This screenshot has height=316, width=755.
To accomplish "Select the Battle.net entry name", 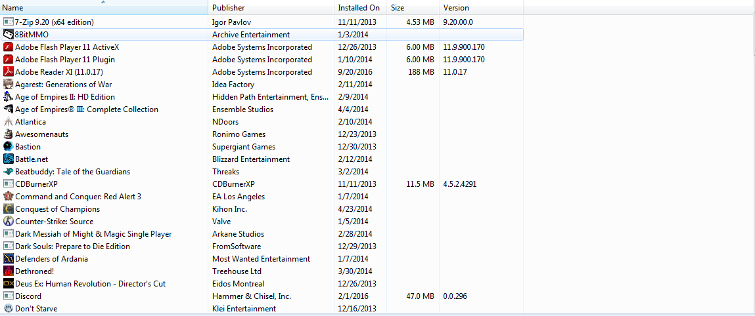I will click(x=32, y=159).
